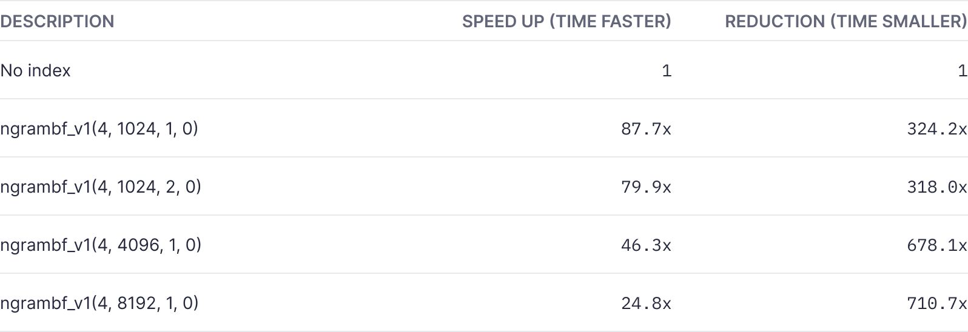Click the 24.8x speed up value
The width and height of the screenshot is (968, 332).
(646, 303)
